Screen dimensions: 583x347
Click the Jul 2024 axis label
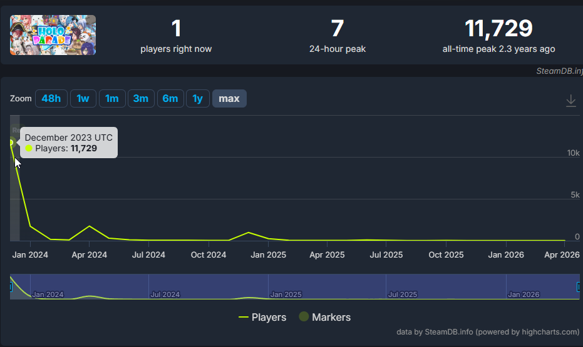(x=148, y=254)
